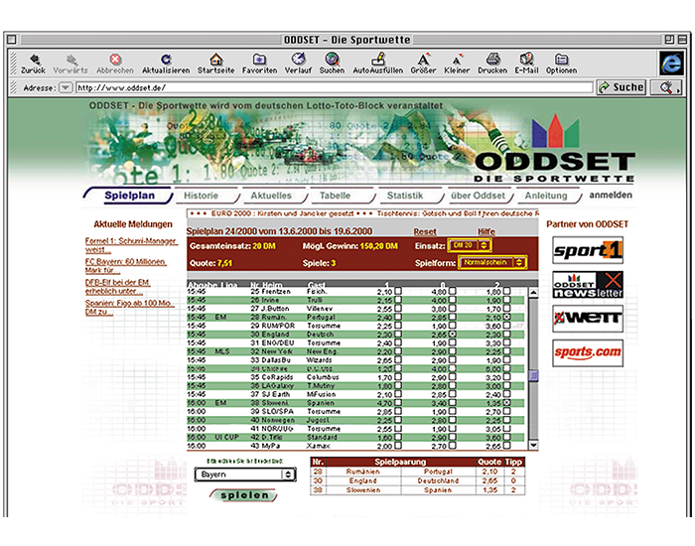Switch to the Tabelle tab
The width and height of the screenshot is (695, 546).
[x=336, y=196]
